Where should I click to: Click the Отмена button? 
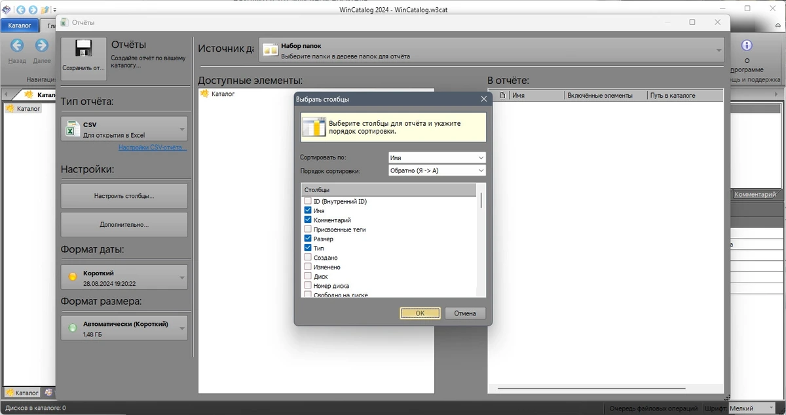465,313
